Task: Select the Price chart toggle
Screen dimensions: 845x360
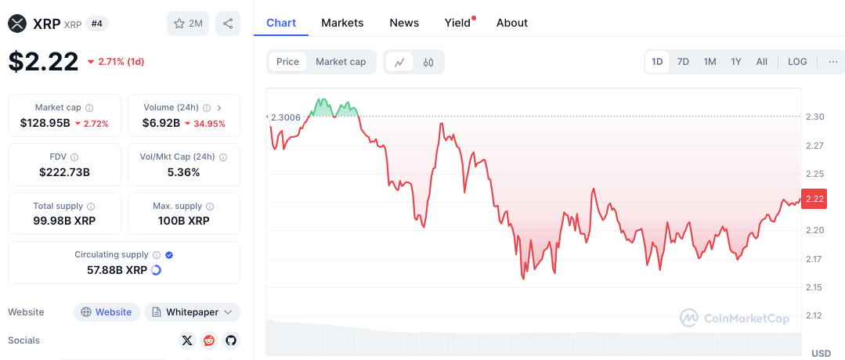Action: [x=287, y=62]
